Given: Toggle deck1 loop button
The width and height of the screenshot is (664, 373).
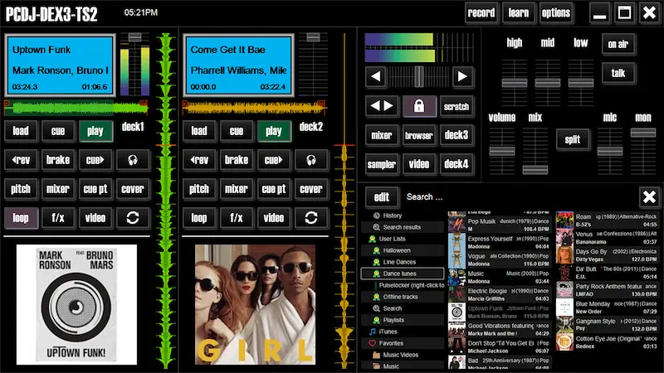Looking at the screenshot, I should click(21, 218).
